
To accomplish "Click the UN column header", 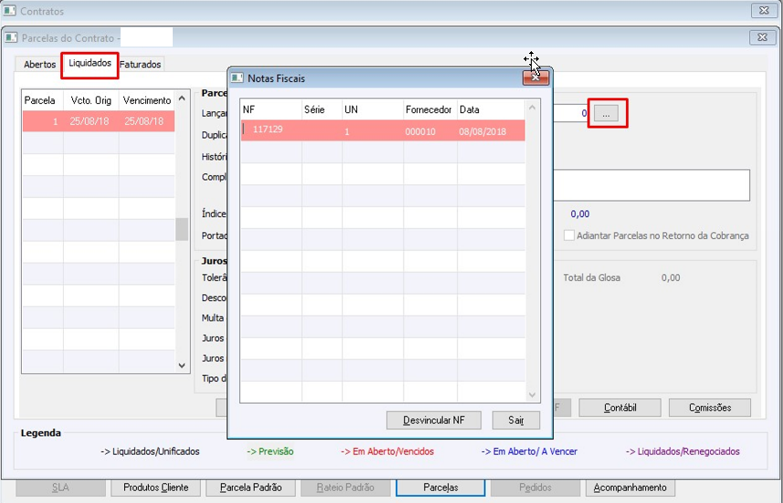I will [373, 110].
